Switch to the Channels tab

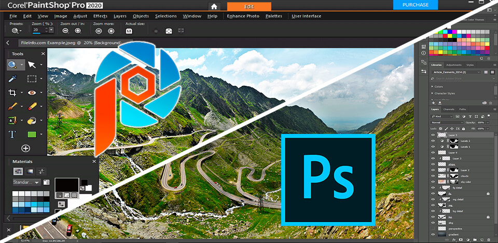449,109
